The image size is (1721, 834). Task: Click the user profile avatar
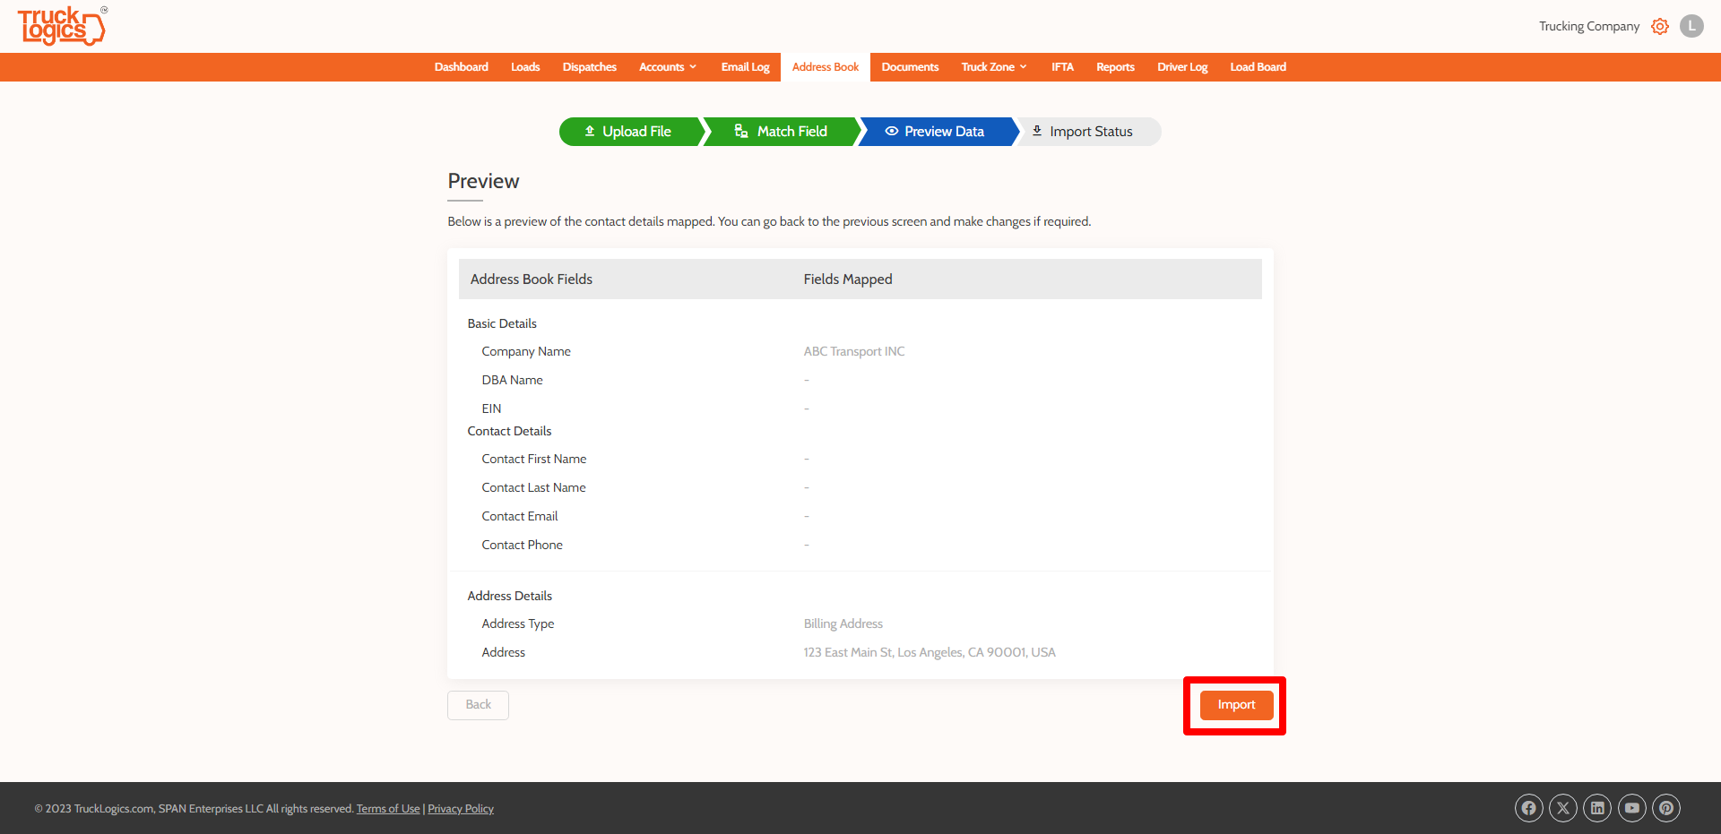(x=1691, y=26)
